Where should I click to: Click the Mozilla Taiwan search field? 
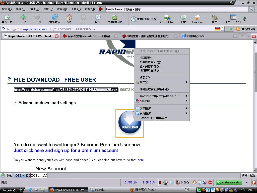click(x=177, y=9)
